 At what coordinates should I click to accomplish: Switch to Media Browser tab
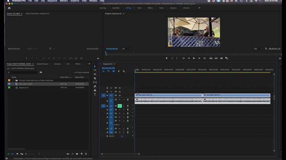pyautogui.click(x=42, y=64)
